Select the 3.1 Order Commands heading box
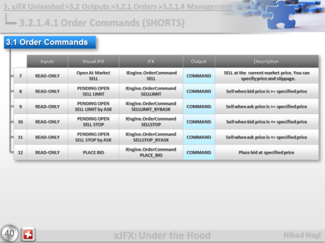The image size is (325, 243). pos(50,42)
